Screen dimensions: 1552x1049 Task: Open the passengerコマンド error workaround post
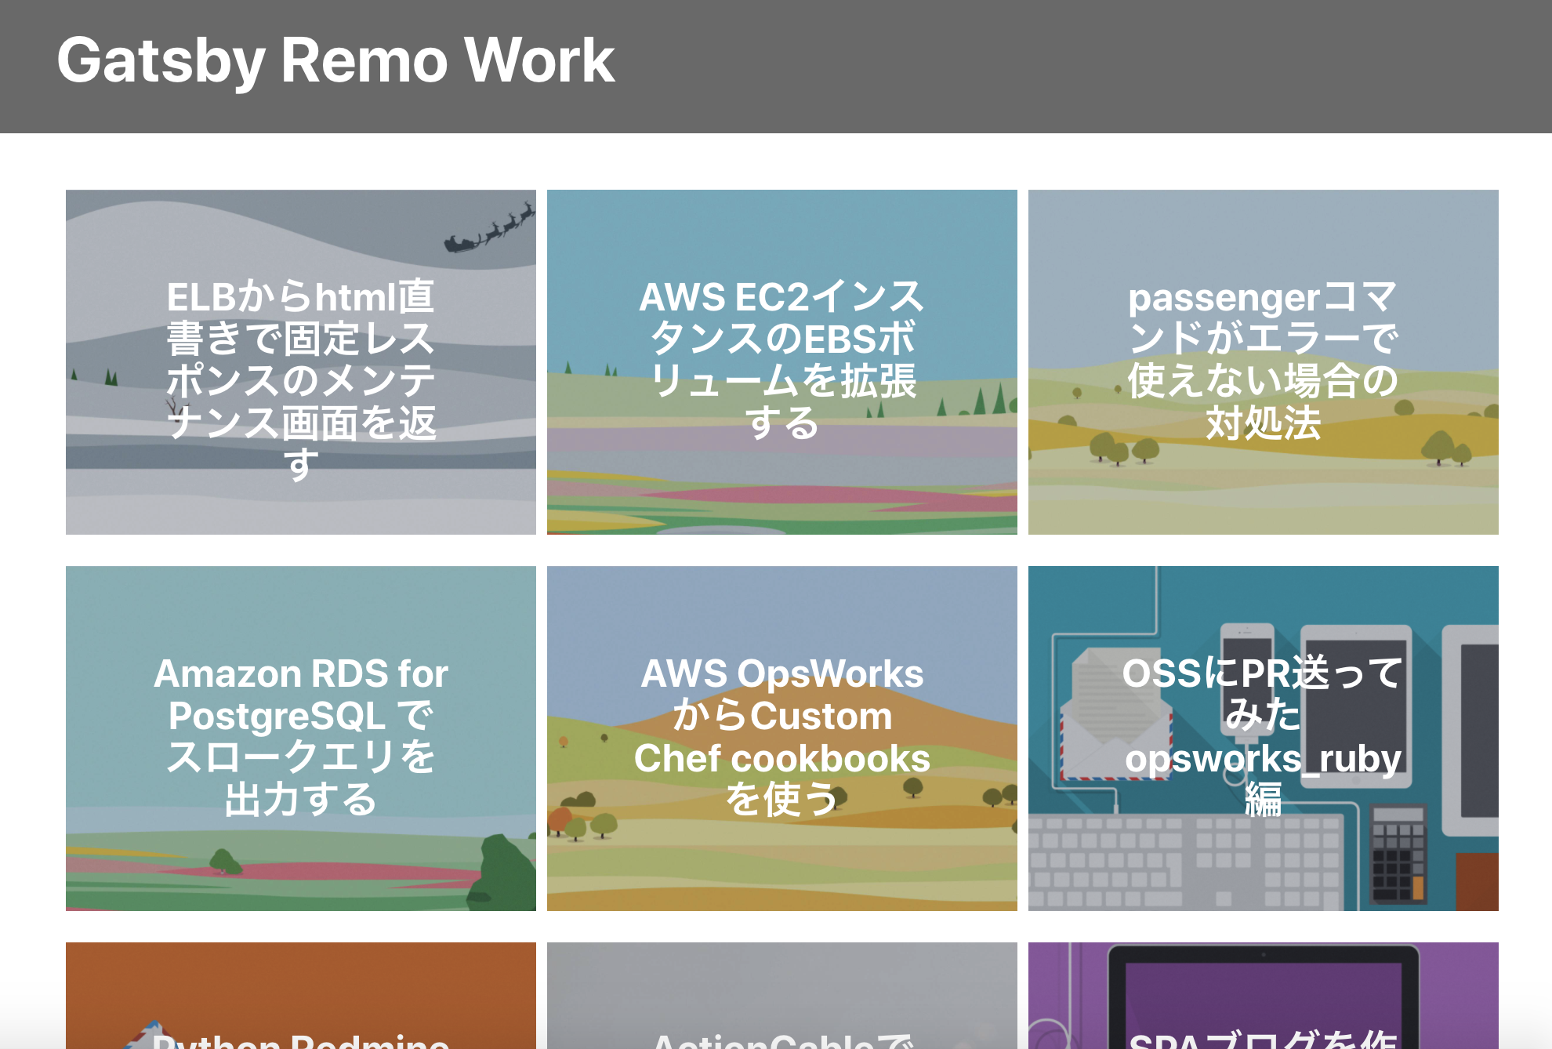1264,362
